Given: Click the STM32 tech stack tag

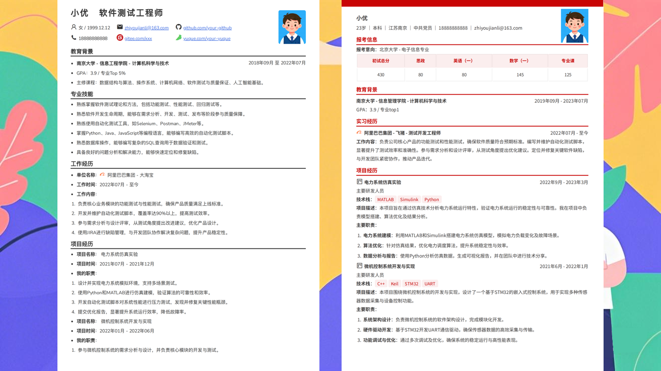Looking at the screenshot, I should pos(412,284).
